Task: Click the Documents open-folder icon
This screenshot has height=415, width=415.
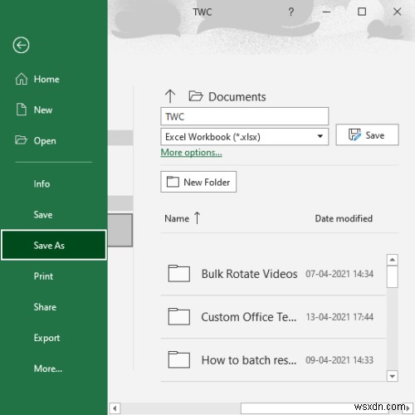Action: [196, 96]
